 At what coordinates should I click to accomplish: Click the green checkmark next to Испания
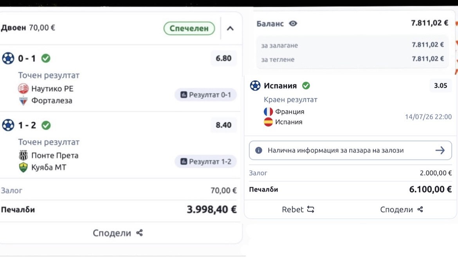[306, 86]
